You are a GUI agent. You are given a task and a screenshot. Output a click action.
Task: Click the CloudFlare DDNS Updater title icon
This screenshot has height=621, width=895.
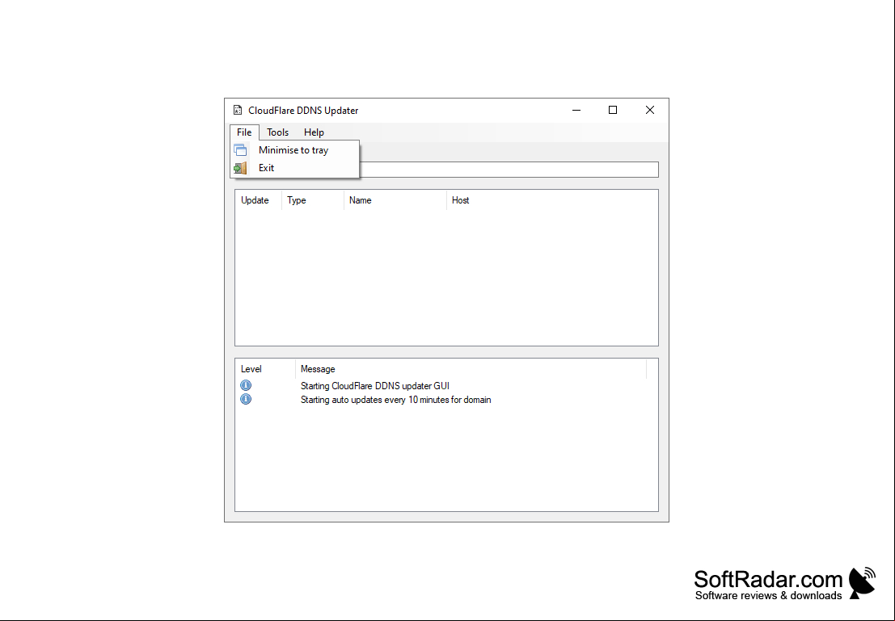238,110
